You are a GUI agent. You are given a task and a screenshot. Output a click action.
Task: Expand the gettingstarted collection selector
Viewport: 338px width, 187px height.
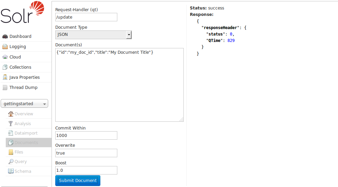[24, 104]
